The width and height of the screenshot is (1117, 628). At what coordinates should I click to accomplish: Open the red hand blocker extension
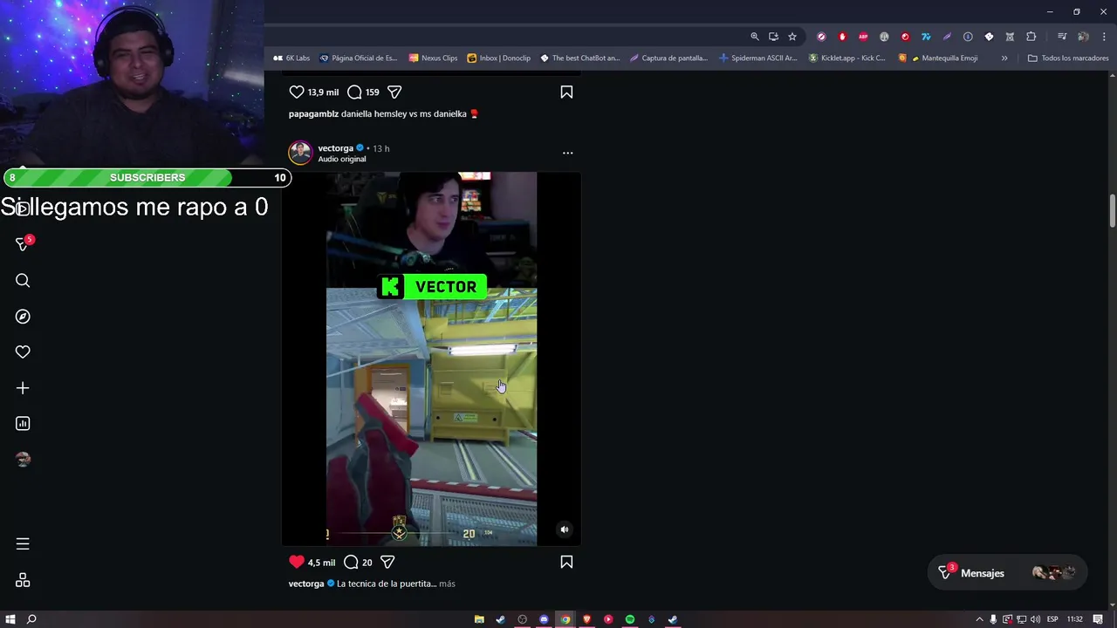pyautogui.click(x=842, y=37)
